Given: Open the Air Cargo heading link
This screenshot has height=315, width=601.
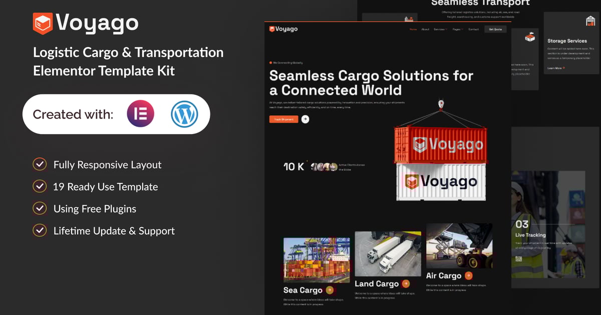Looking at the screenshot, I should (x=444, y=275).
